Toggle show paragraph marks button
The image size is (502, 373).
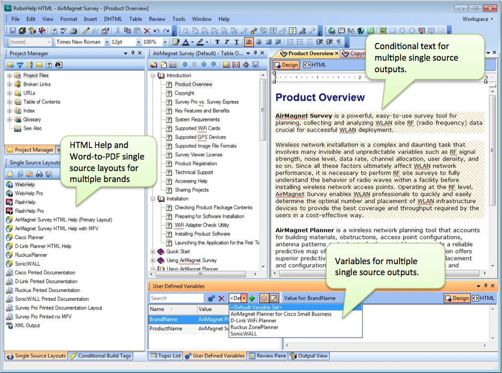[339, 42]
